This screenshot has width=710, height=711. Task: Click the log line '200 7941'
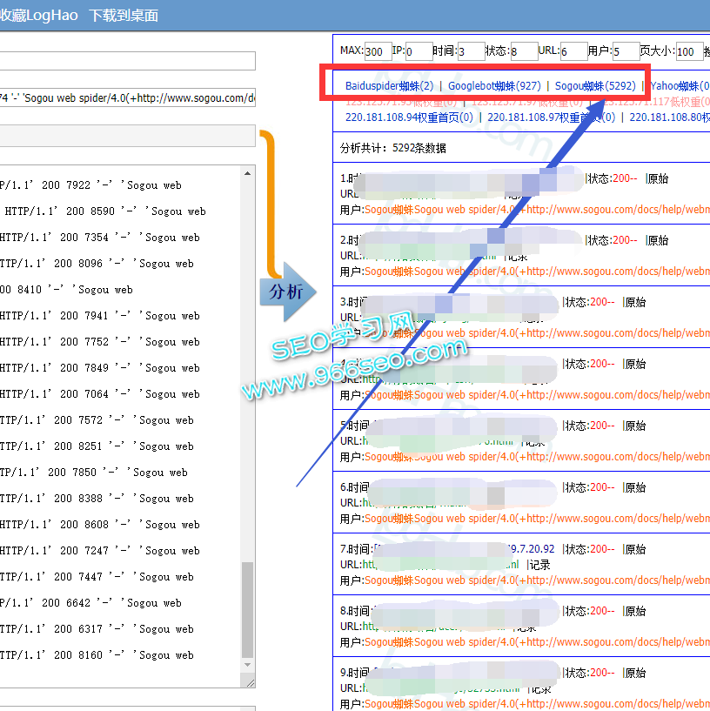[100, 316]
